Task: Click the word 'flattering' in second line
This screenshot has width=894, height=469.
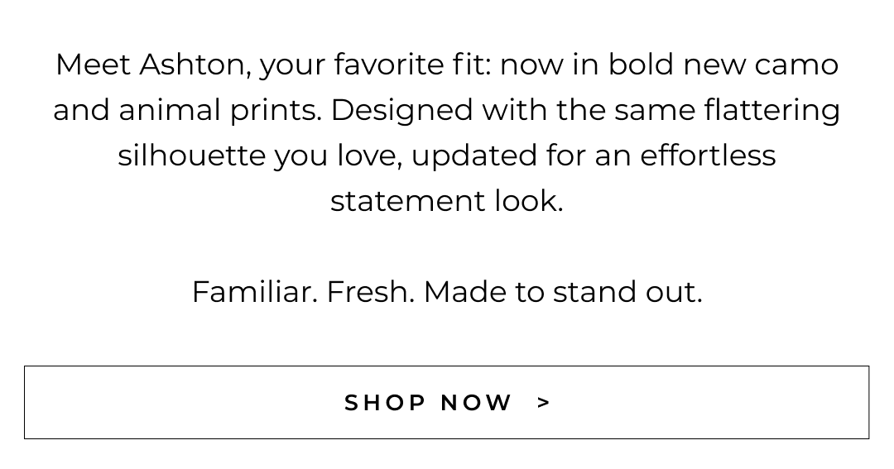Action: pos(771,110)
